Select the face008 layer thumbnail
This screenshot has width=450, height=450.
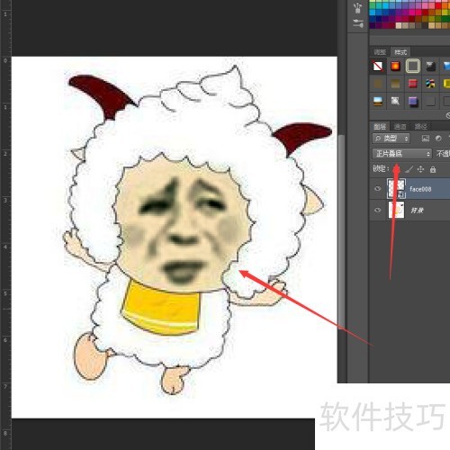(x=396, y=188)
